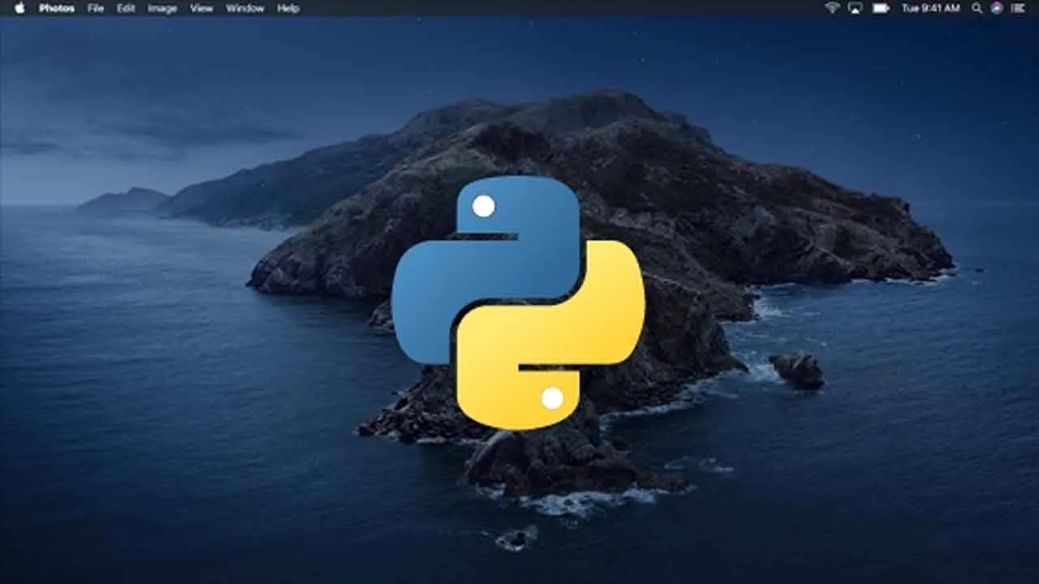Activate the Siri icon
The image size is (1039, 584).
click(997, 8)
